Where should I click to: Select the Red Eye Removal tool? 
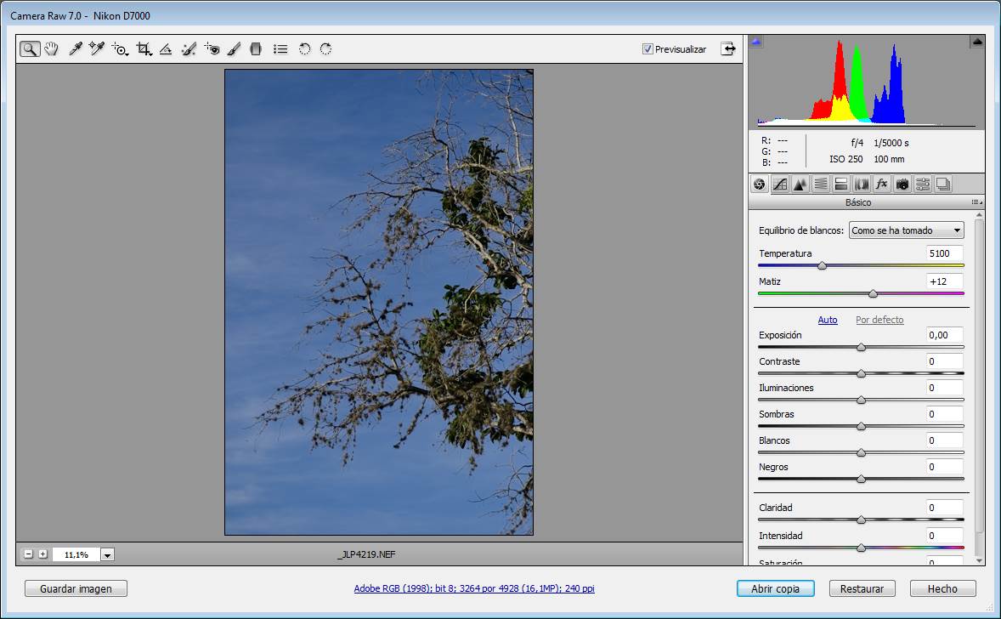click(212, 49)
